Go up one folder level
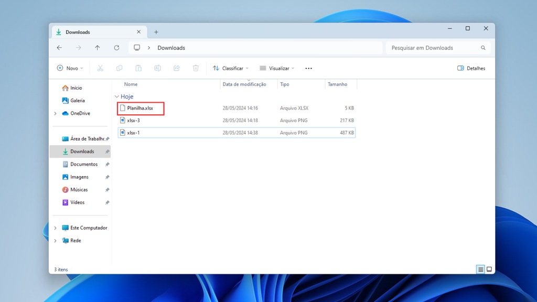The width and height of the screenshot is (537, 302). point(98,48)
